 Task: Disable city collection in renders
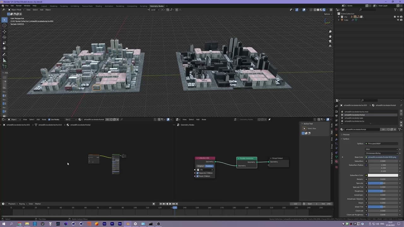(x=401, y=17)
